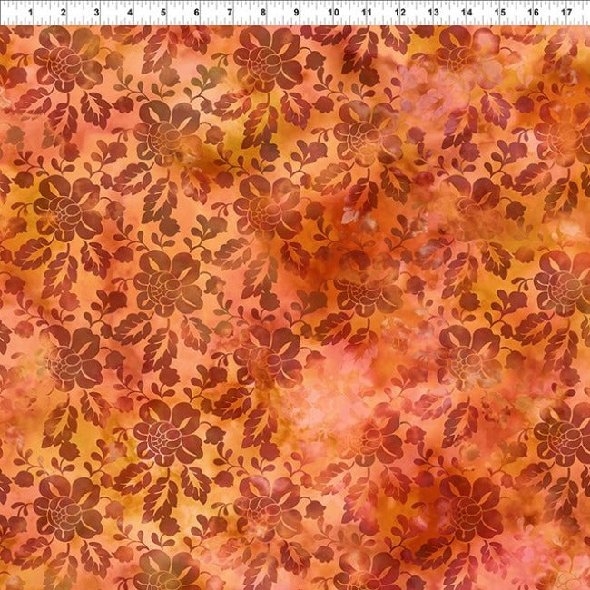Click the ruler number "1"

[x=31, y=13]
